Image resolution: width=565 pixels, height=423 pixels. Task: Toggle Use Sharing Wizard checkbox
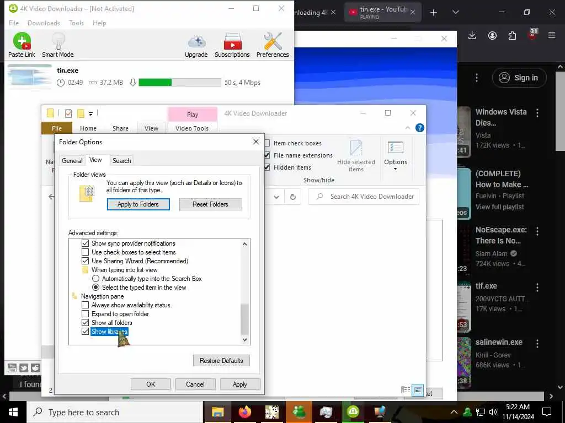pos(86,261)
